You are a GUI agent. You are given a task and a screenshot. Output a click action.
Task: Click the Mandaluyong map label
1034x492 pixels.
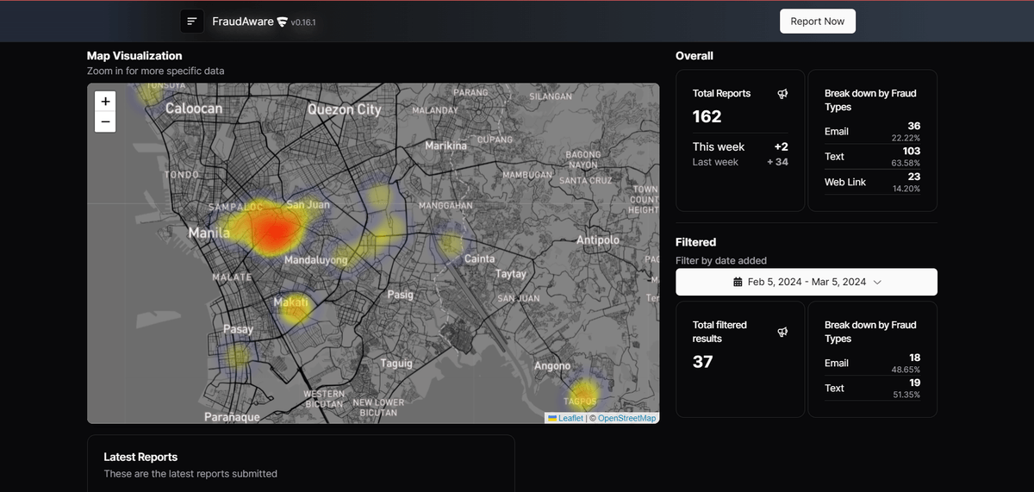pos(316,259)
